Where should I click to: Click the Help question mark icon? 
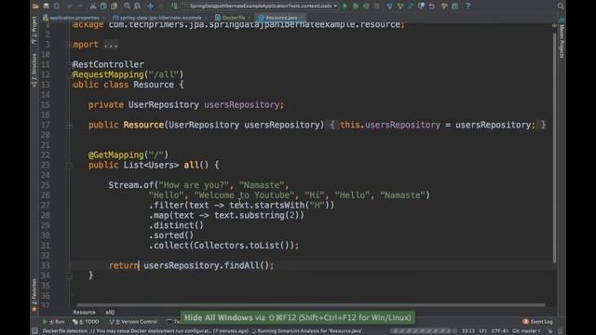click(467, 7)
